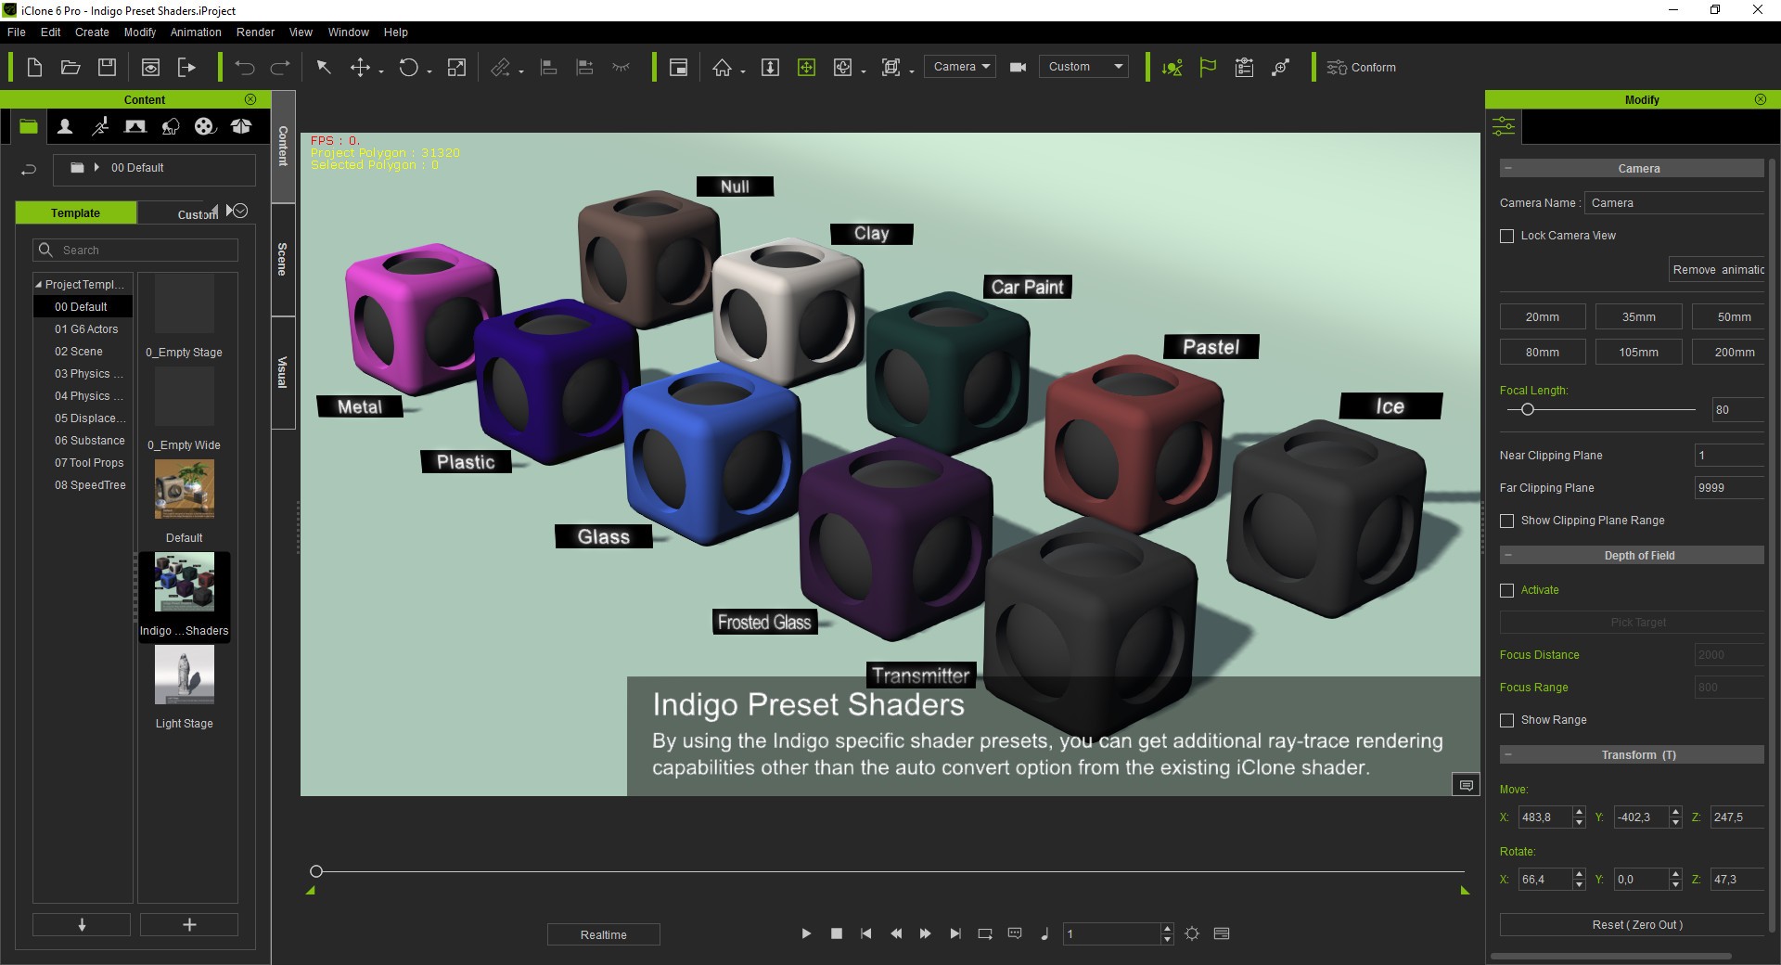This screenshot has width=1781, height=965.
Task: Choose the Select arrow tool
Action: pyautogui.click(x=324, y=67)
